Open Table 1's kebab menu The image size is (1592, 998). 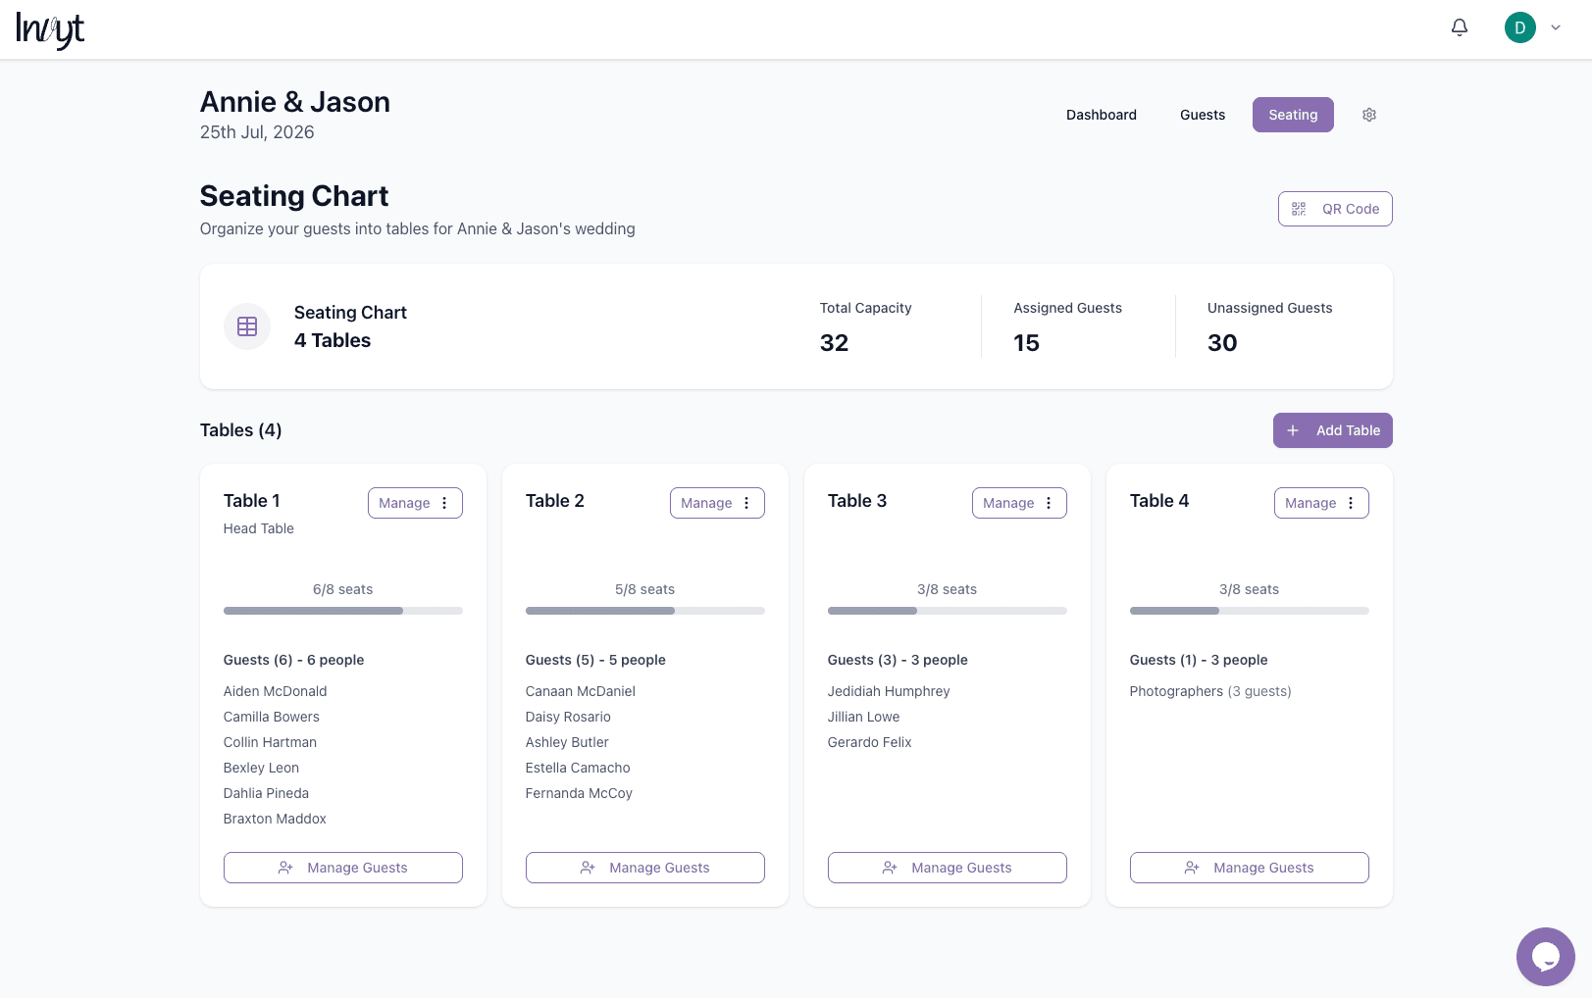[x=444, y=503]
